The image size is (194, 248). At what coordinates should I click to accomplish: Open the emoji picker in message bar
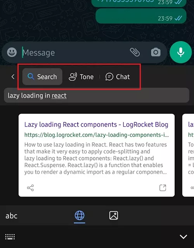tap(12, 52)
